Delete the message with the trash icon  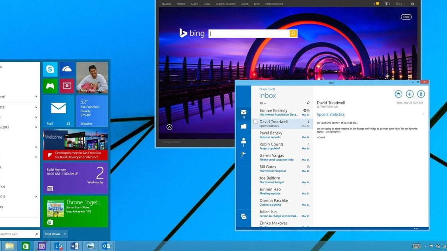point(421,94)
